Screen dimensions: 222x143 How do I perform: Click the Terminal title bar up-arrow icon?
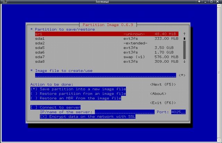point(199,1)
